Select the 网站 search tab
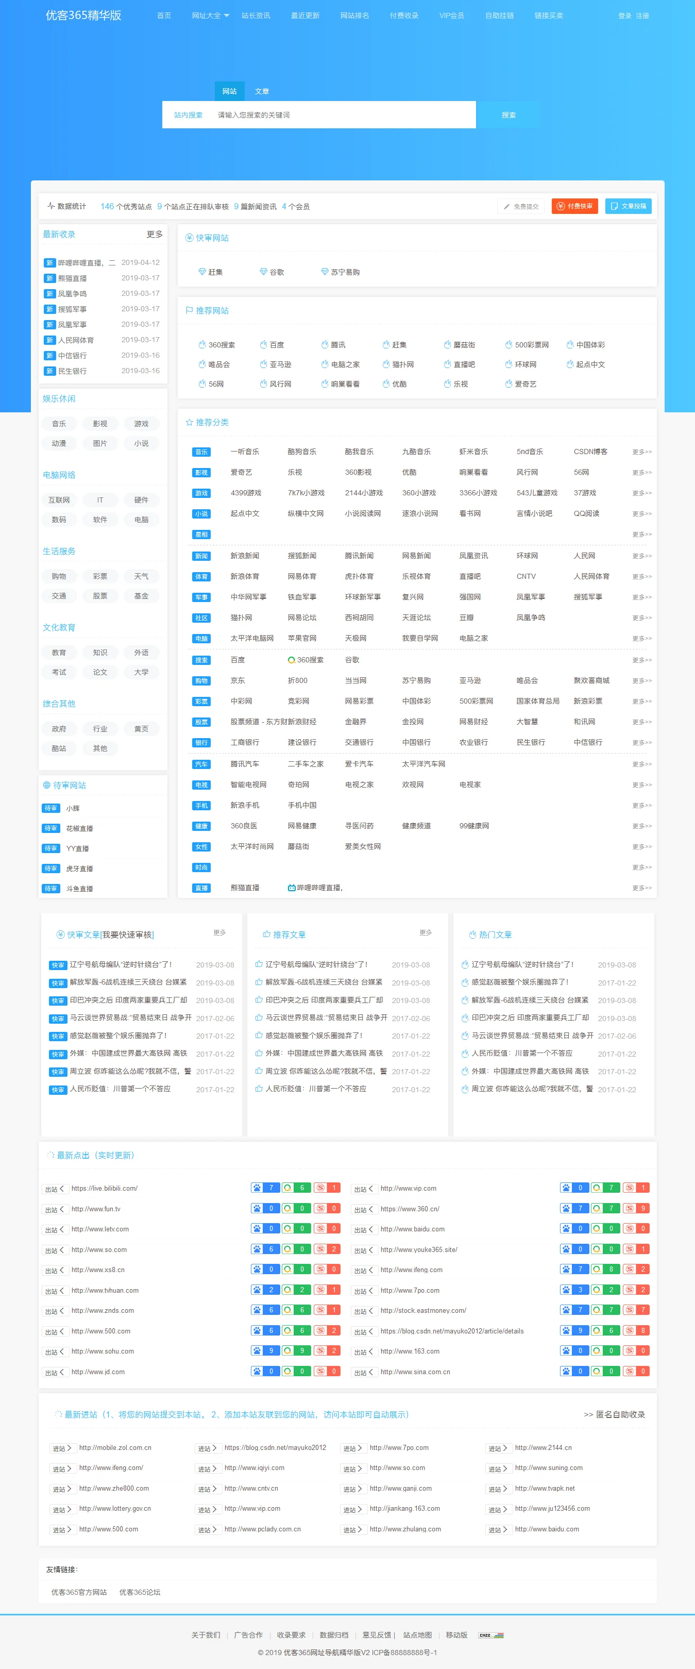The image size is (695, 1669). [x=229, y=91]
